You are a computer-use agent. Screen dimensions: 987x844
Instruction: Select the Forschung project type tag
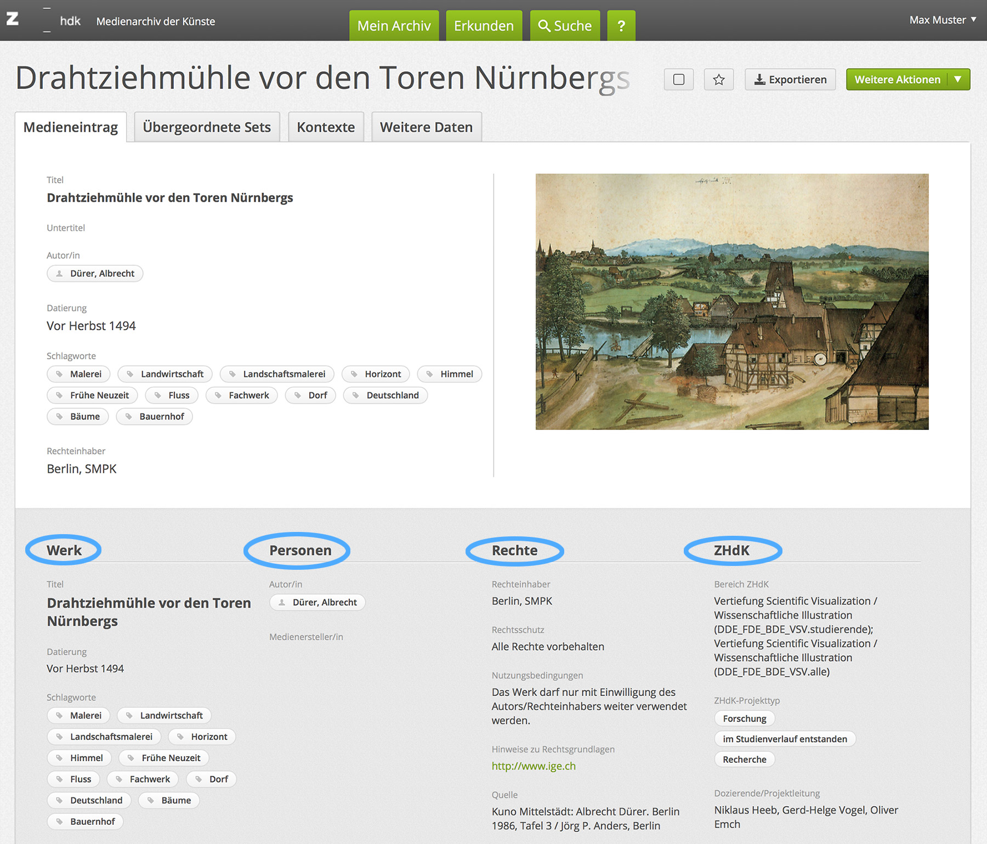click(x=744, y=718)
